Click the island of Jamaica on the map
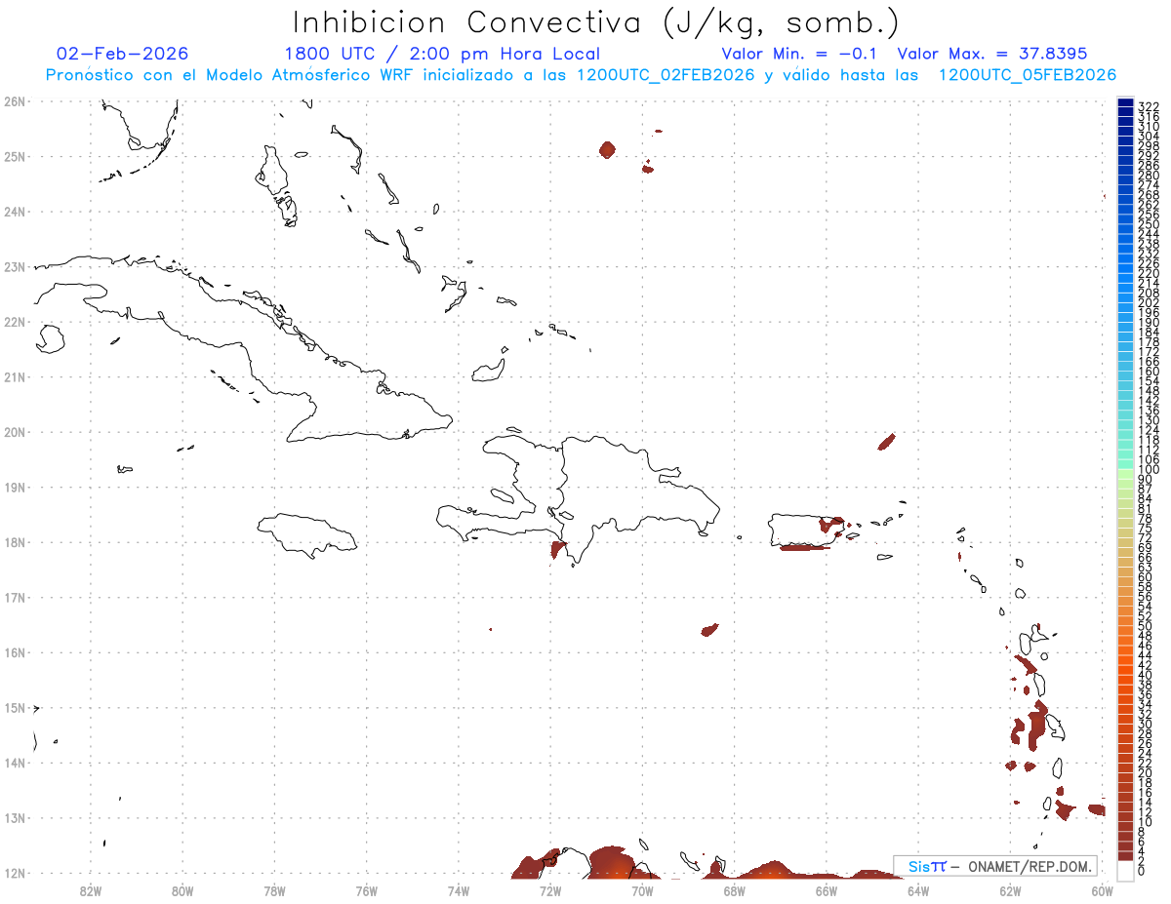 tap(307, 535)
